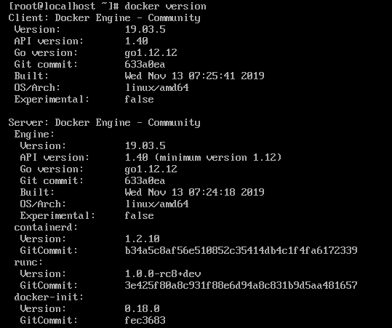The width and height of the screenshot is (392, 328).
Task: Click the 'Client: Docker Engine - Community' heading
Action: [x=104, y=18]
